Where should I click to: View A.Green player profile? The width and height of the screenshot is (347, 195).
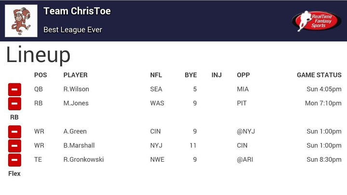pos(75,131)
